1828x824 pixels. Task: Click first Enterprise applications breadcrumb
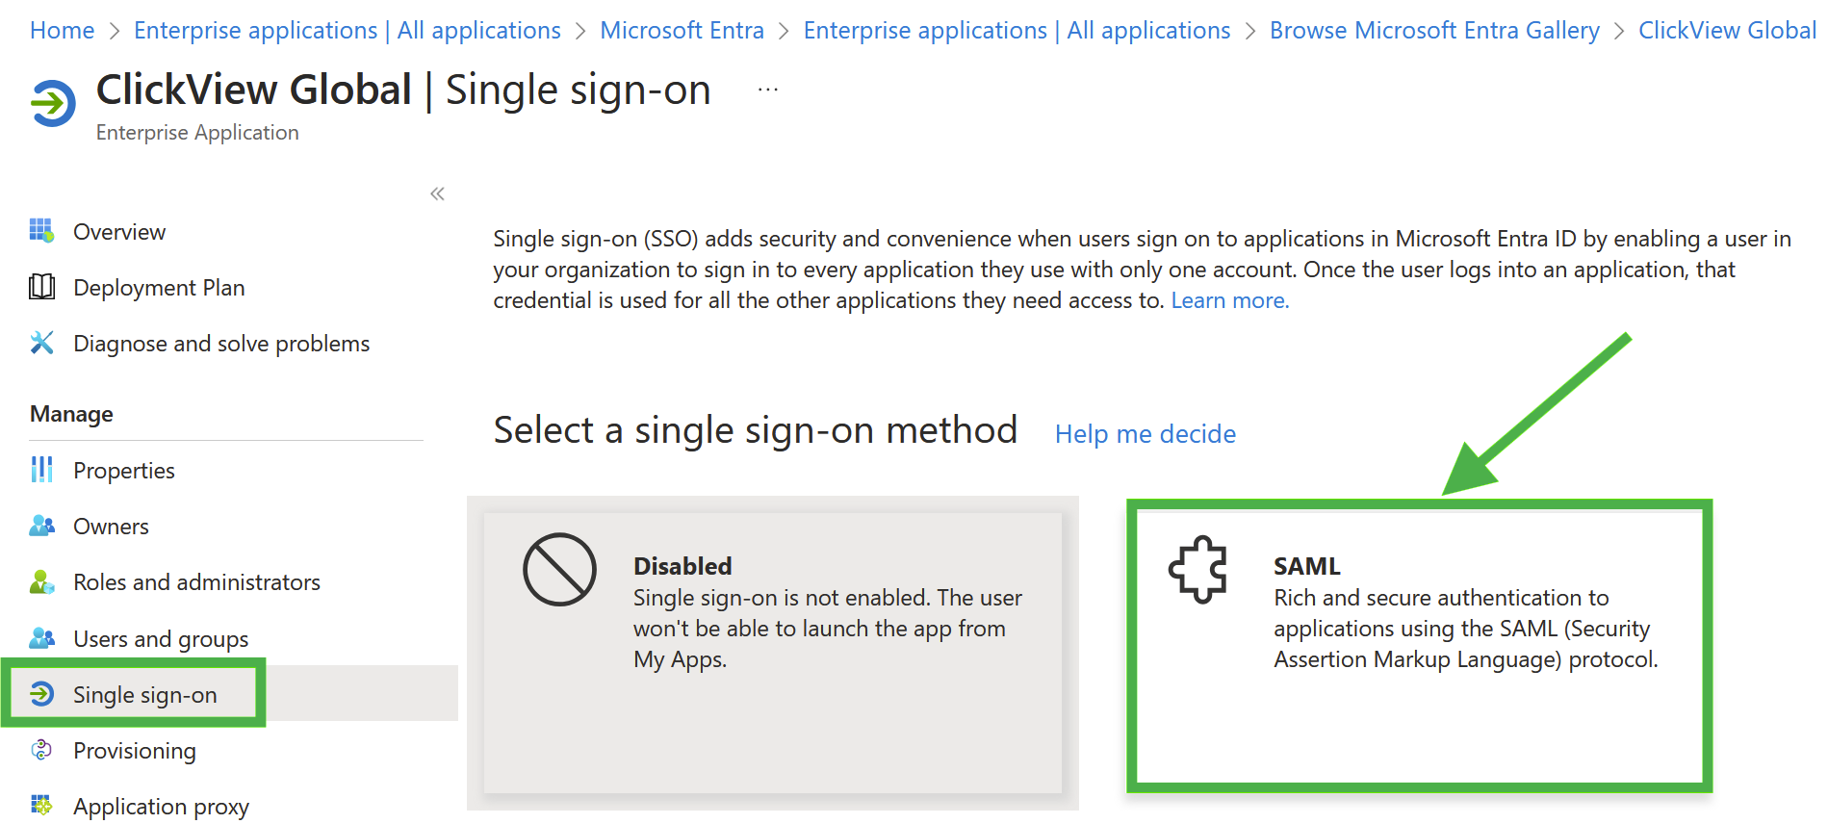348,31
